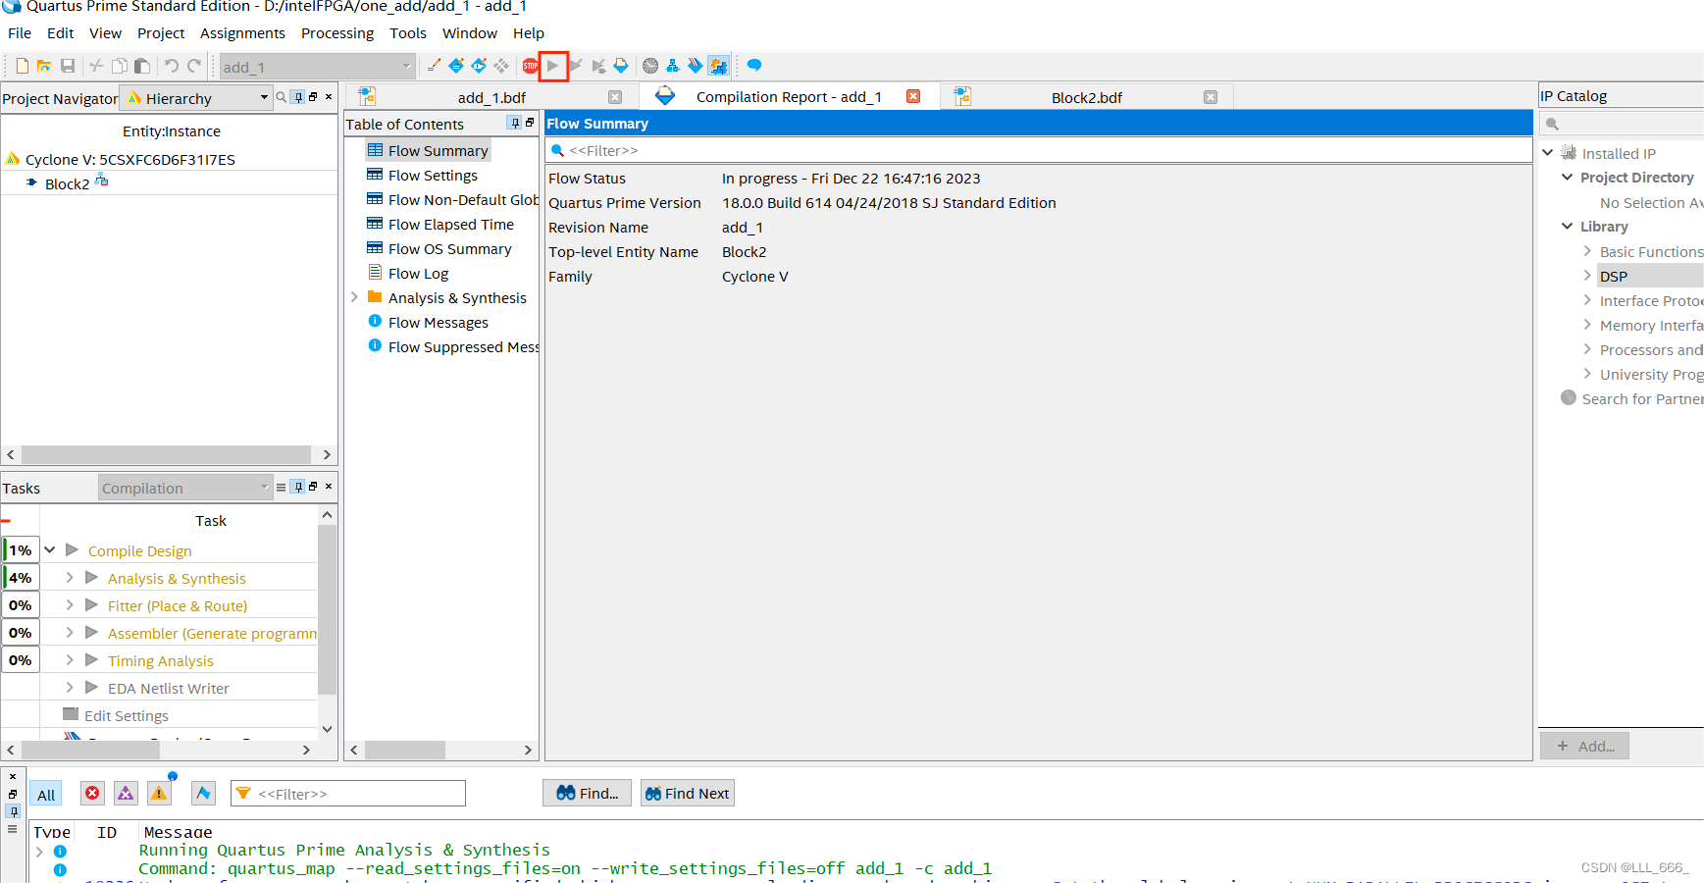Open the add_1 revision dropdown
The height and width of the screenshot is (883, 1704).
pos(407,67)
